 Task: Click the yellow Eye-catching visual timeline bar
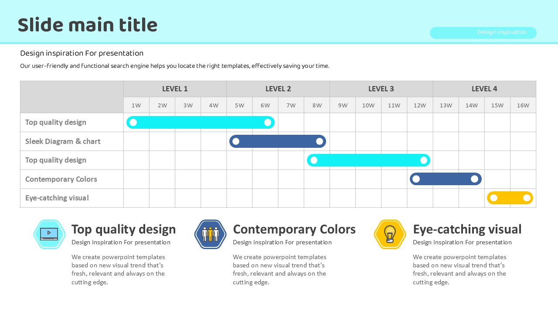point(510,198)
